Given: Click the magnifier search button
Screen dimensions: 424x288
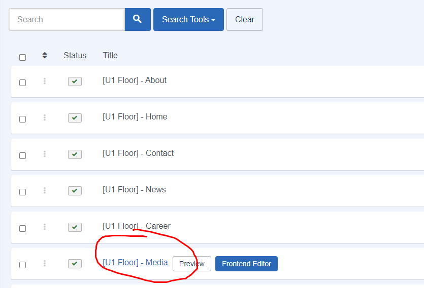Looking at the screenshot, I should tap(138, 19).
